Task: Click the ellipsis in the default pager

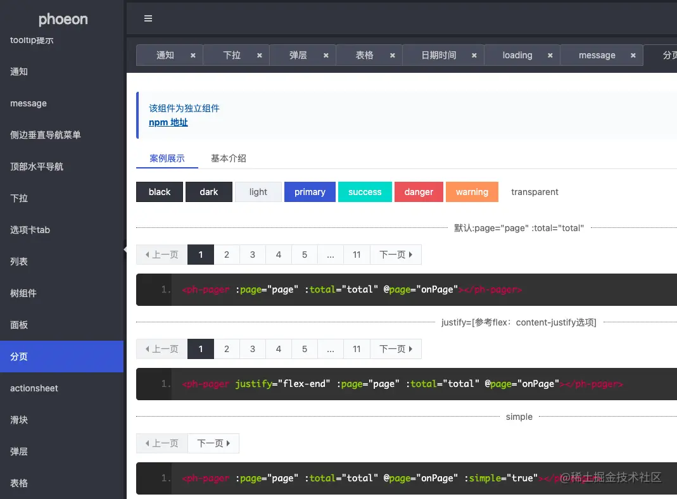Action: tap(331, 255)
